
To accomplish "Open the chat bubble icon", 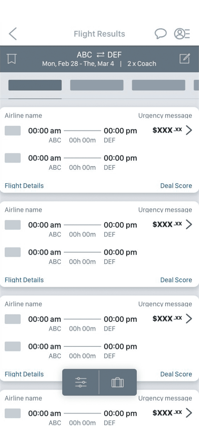I will click(161, 34).
